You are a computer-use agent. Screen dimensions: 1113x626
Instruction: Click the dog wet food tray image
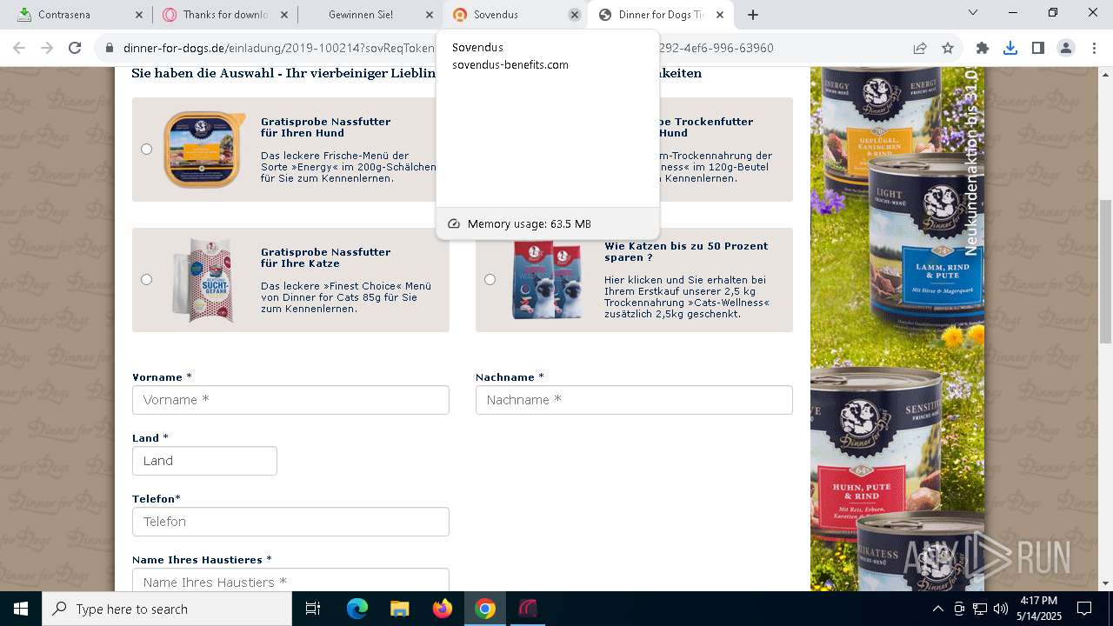[x=204, y=150]
